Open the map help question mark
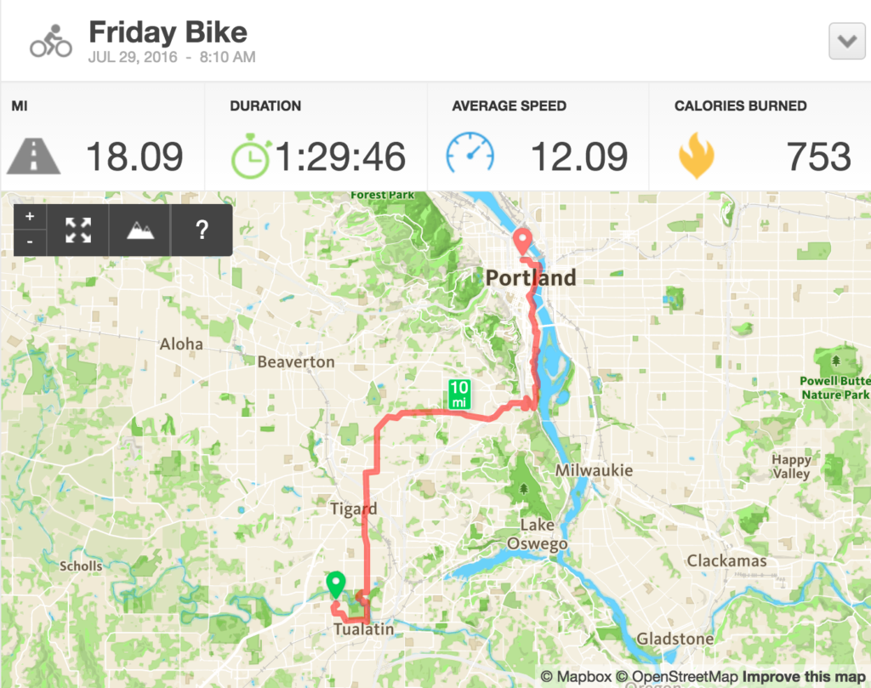The width and height of the screenshot is (871, 688). tap(202, 230)
